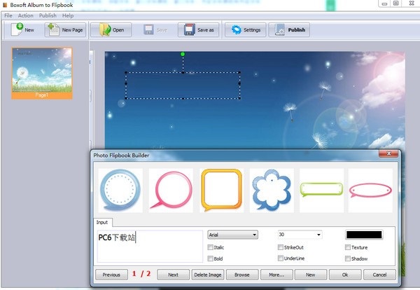The height and width of the screenshot is (290, 420).
Task: Select the green rectangular bubble
Action: [321, 191]
